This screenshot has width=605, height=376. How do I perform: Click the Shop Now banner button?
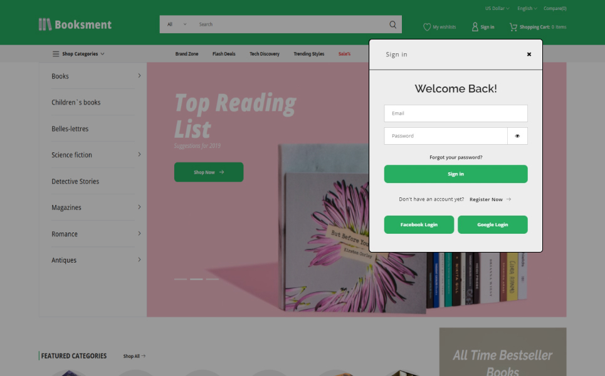209,172
